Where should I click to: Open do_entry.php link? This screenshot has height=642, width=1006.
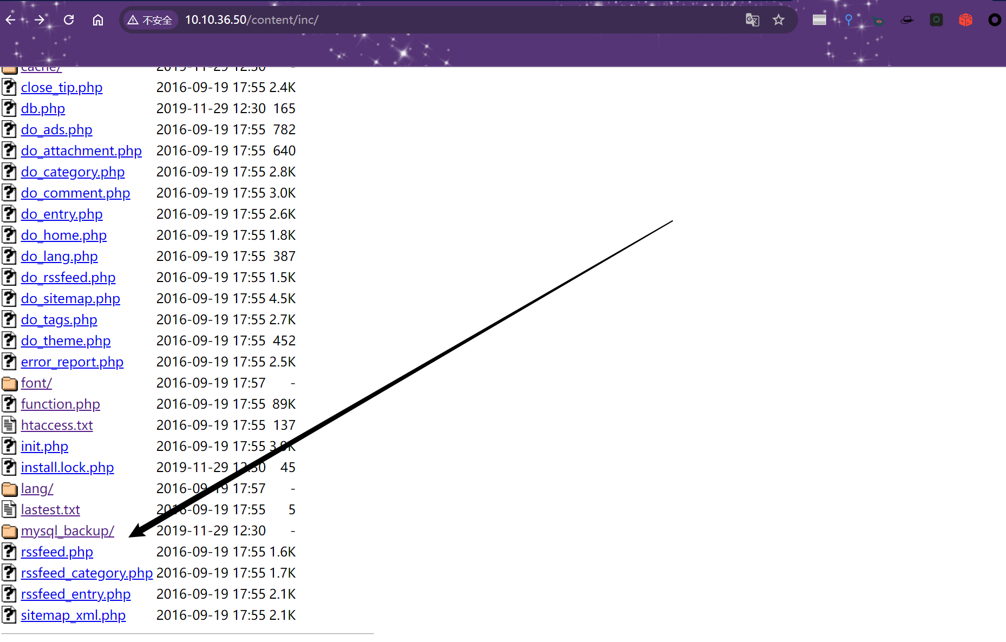point(62,214)
